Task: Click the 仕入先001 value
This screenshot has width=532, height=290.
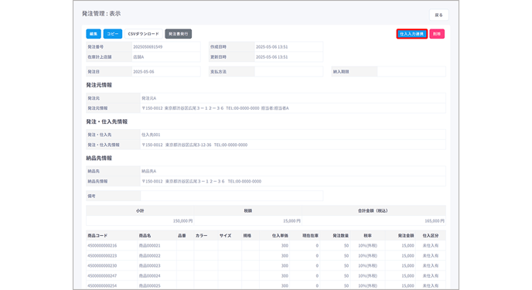Action: point(151,135)
